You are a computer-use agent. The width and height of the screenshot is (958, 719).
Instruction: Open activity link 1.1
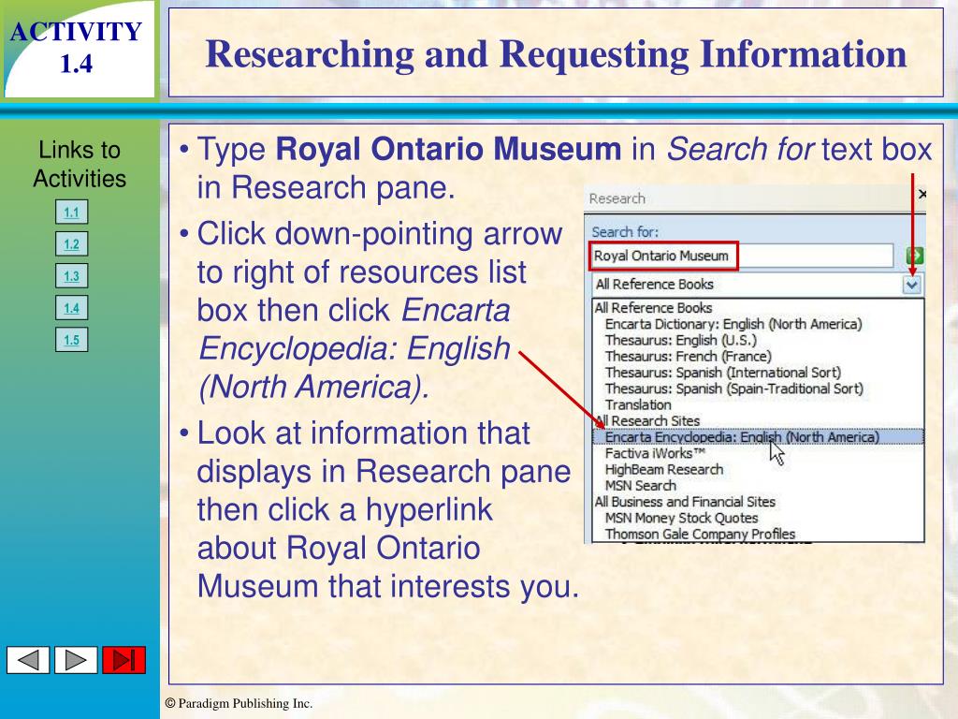click(x=71, y=213)
